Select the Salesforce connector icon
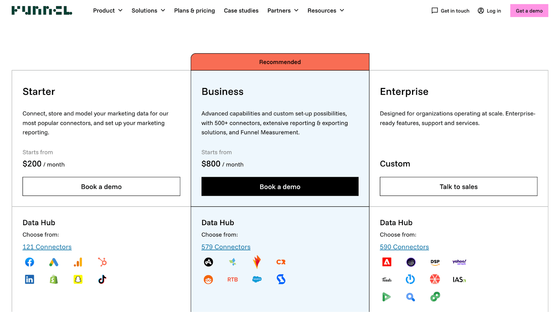The height and width of the screenshot is (312, 554). pos(257,279)
